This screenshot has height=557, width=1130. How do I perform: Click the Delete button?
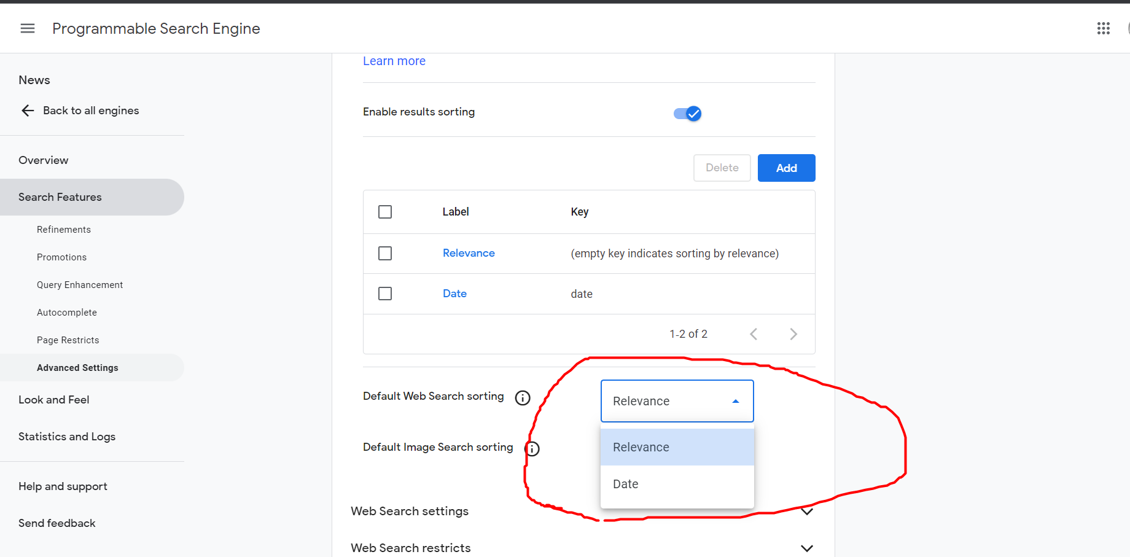[722, 168]
